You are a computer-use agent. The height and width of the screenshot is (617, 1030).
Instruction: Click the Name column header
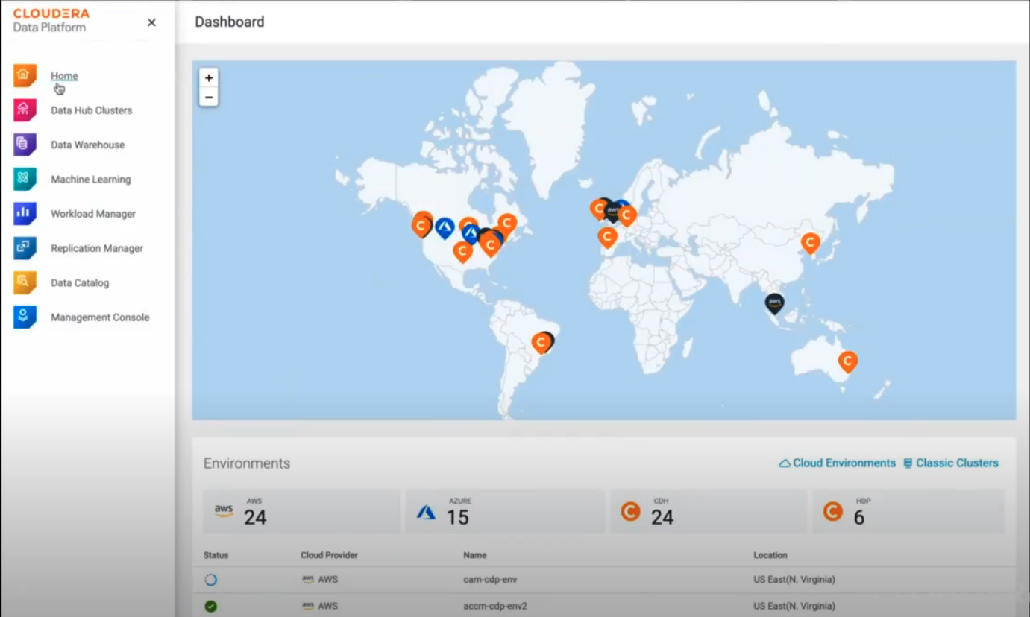coord(475,555)
